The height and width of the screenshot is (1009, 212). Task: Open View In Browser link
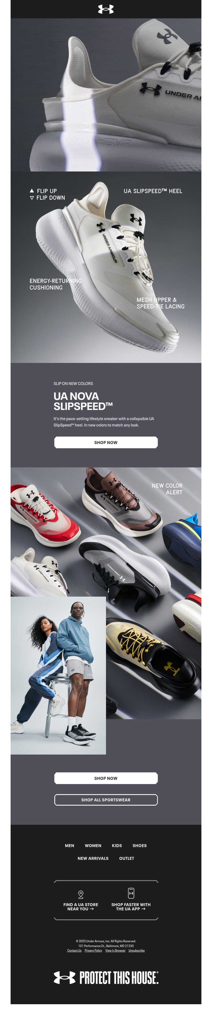[x=115, y=951]
